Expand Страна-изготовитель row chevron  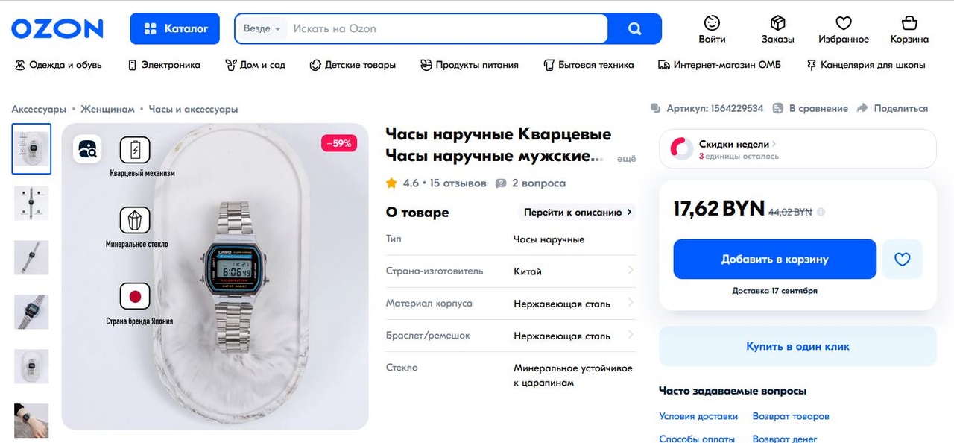click(x=631, y=270)
